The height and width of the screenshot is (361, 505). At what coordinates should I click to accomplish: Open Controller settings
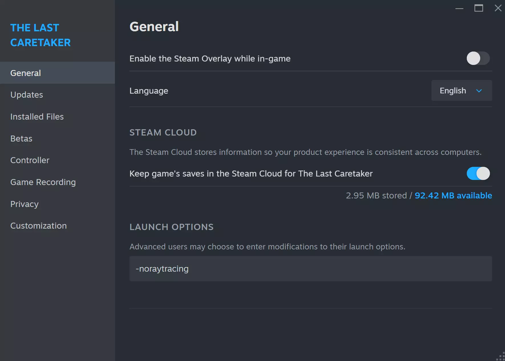(30, 160)
